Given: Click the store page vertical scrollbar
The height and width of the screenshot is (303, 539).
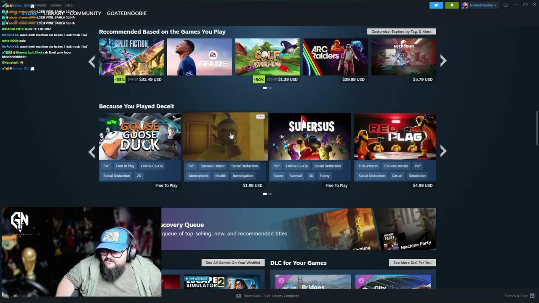Looking at the screenshot, I should click(537, 128).
